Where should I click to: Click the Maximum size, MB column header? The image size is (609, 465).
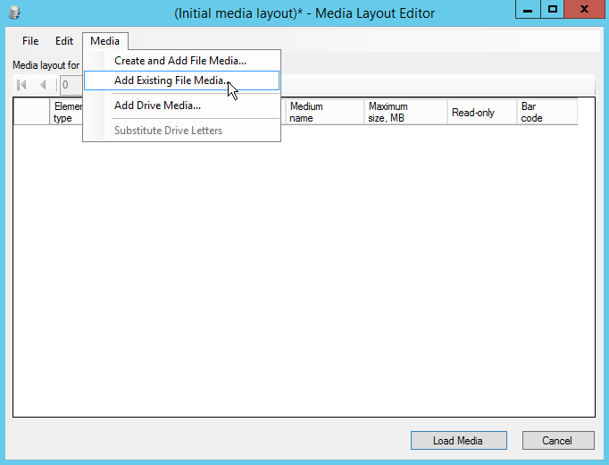(405, 112)
